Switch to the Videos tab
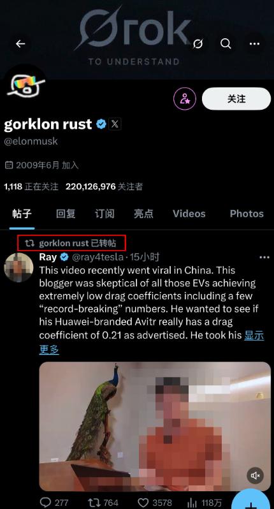Viewport: 274px width, 509px height. click(189, 214)
